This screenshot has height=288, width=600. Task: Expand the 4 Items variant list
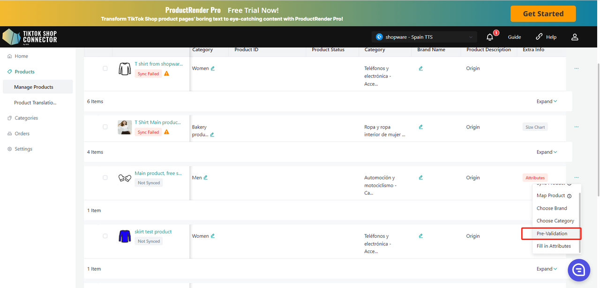pos(547,152)
